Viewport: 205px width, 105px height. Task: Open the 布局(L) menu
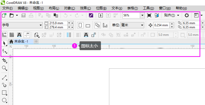(54, 8)
